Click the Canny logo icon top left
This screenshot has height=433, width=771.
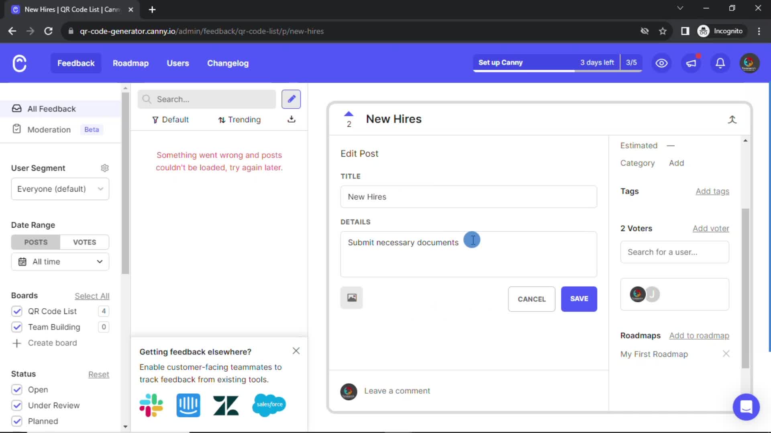pyautogui.click(x=20, y=63)
